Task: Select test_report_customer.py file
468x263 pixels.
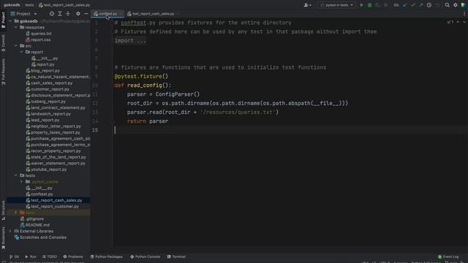Action: tap(52, 206)
